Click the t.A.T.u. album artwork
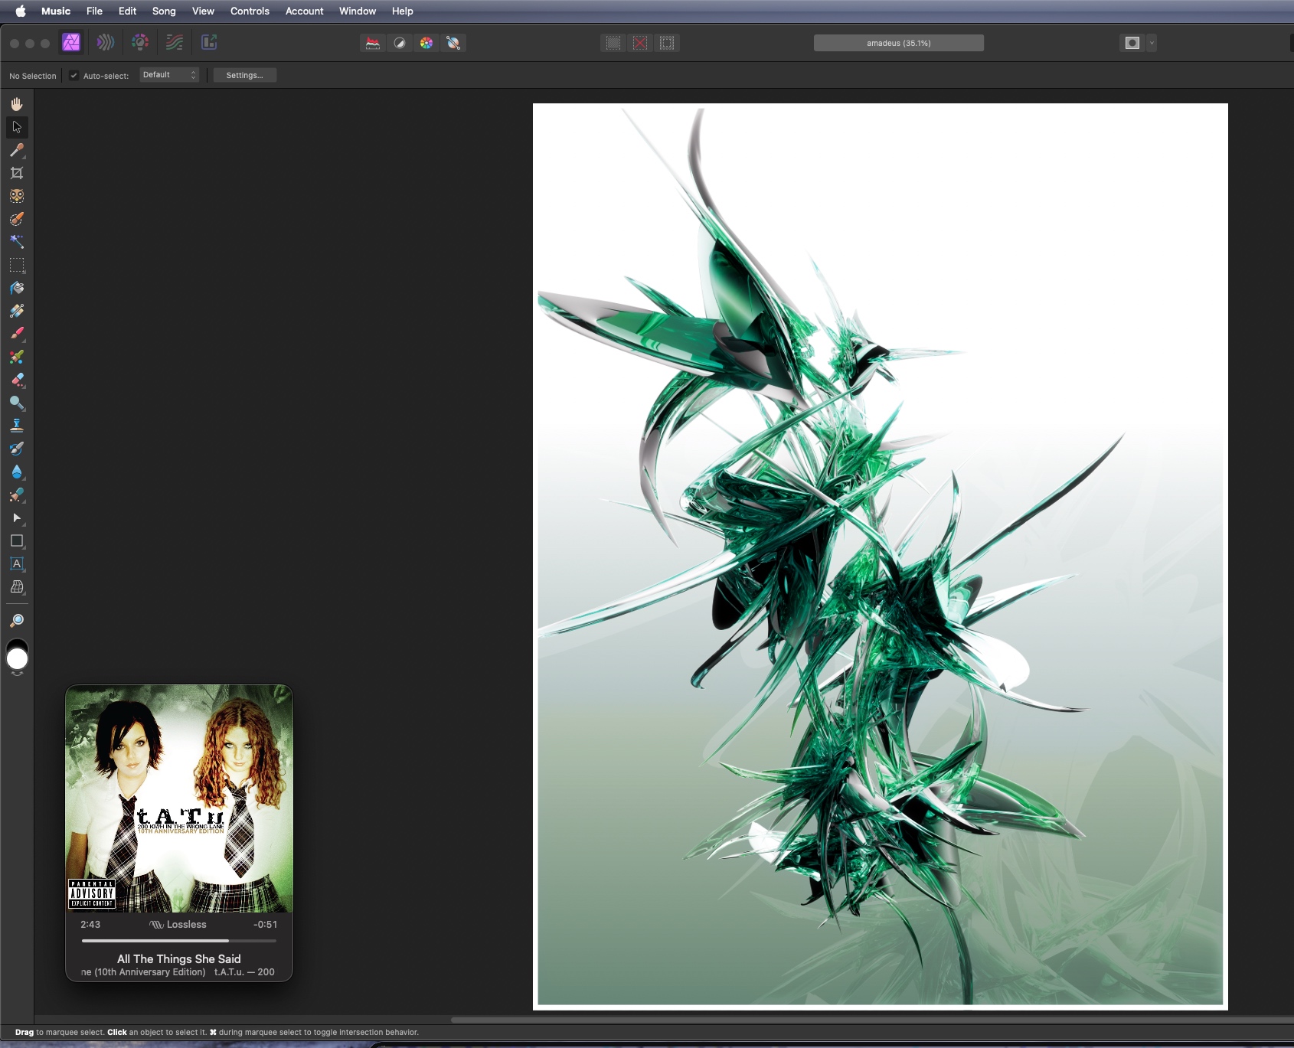The width and height of the screenshot is (1294, 1048). [x=179, y=798]
